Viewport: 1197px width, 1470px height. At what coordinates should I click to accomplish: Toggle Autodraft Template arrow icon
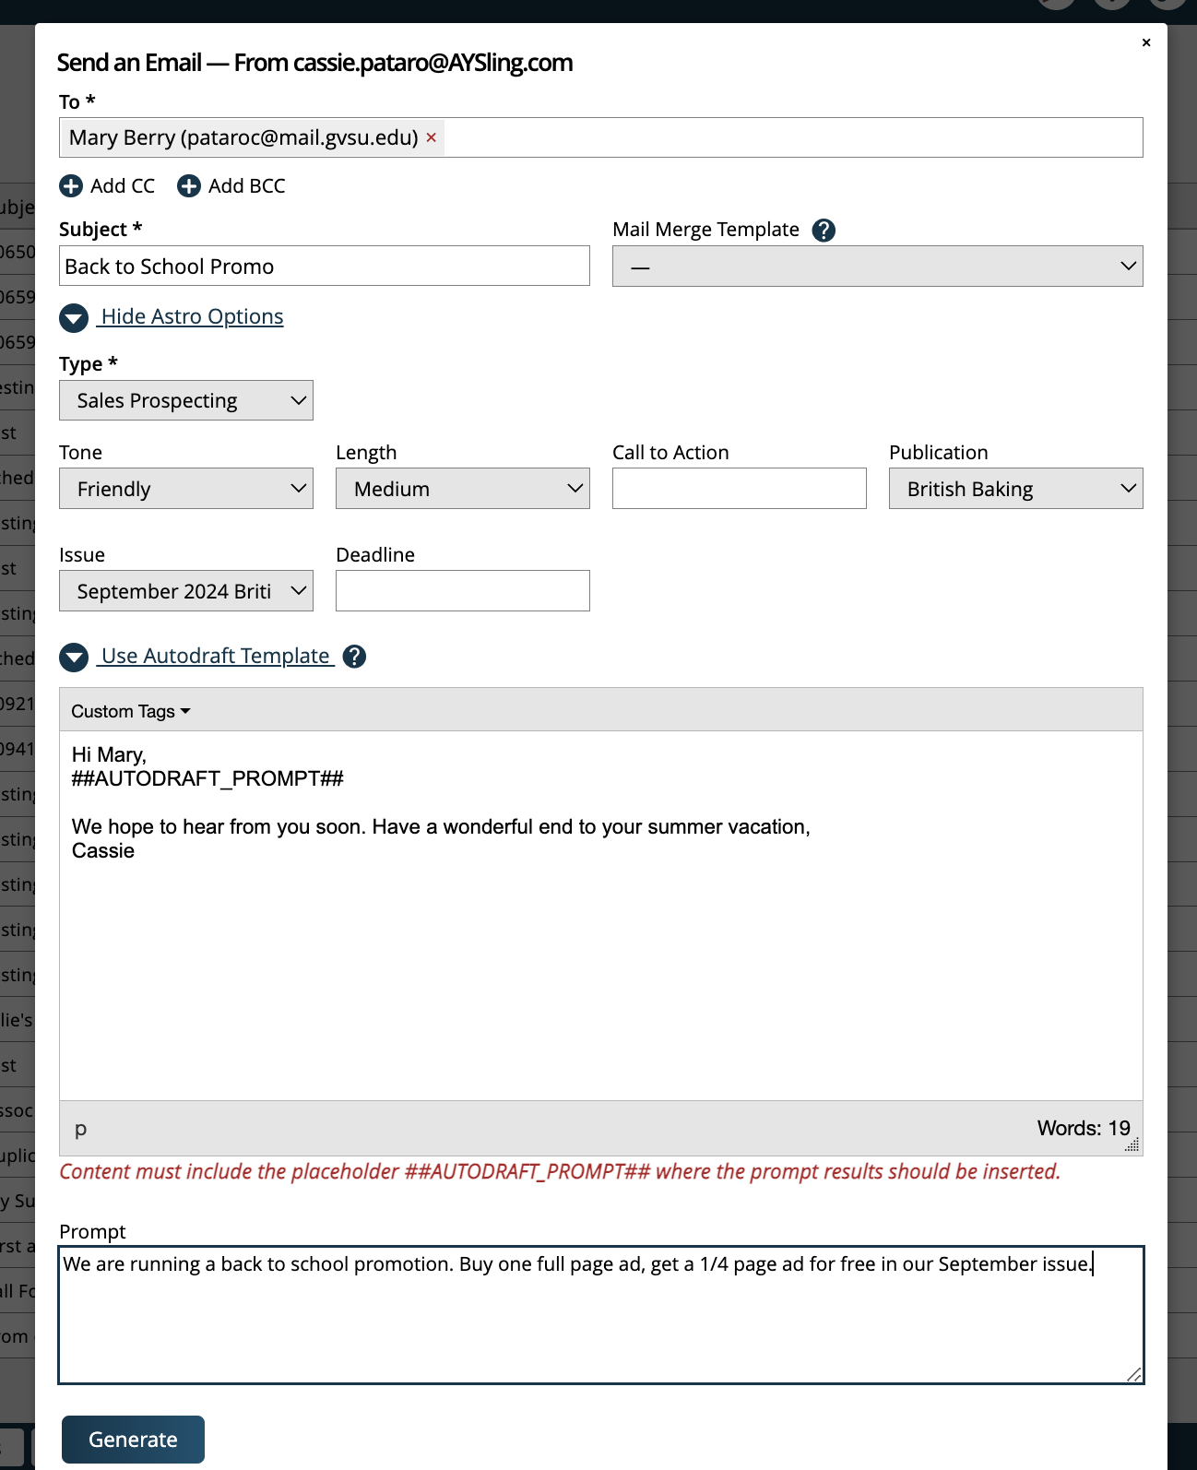click(x=74, y=657)
